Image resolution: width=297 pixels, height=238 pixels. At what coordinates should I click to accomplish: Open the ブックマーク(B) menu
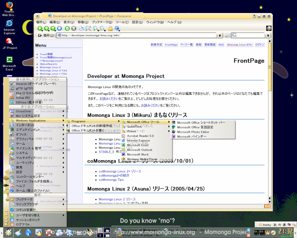pyautogui.click(x=102, y=22)
